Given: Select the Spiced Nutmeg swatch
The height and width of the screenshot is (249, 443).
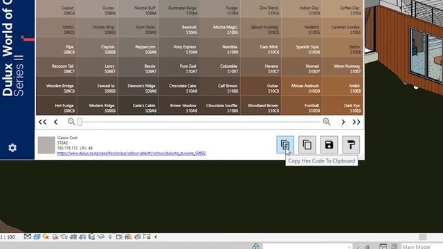Looking at the screenshot, I should pyautogui.click(x=261, y=28).
